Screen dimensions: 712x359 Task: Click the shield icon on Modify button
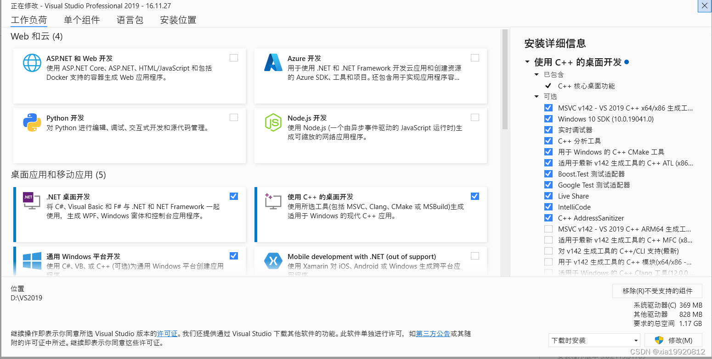click(x=659, y=340)
